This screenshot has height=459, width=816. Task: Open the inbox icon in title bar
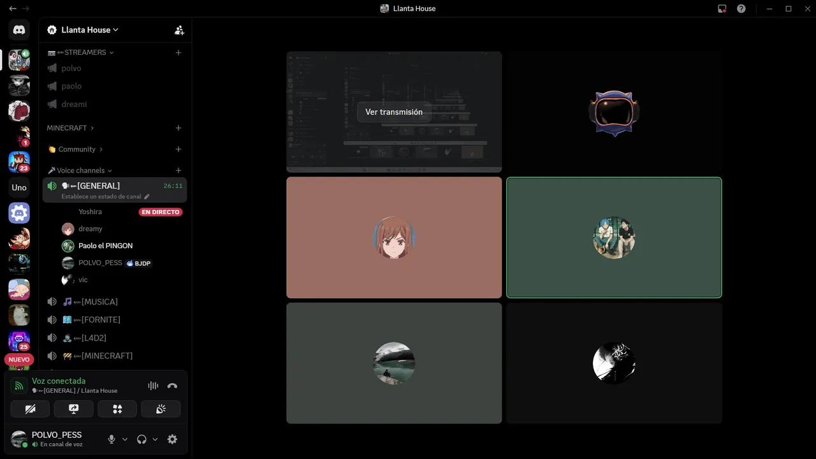(x=722, y=9)
